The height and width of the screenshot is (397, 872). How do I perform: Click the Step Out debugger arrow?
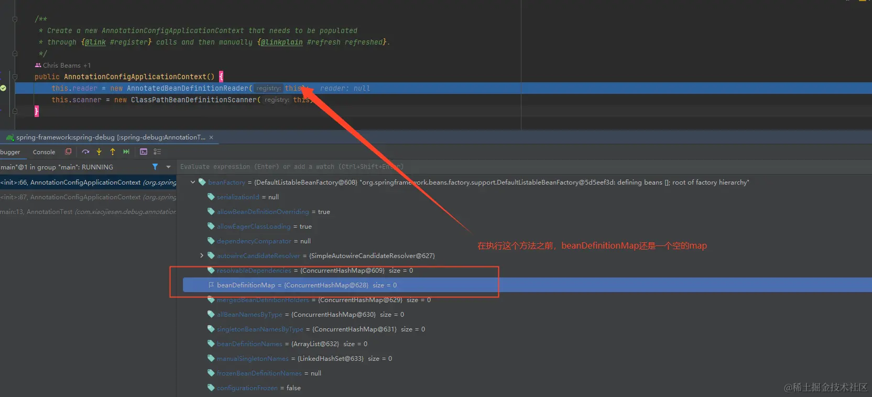113,152
